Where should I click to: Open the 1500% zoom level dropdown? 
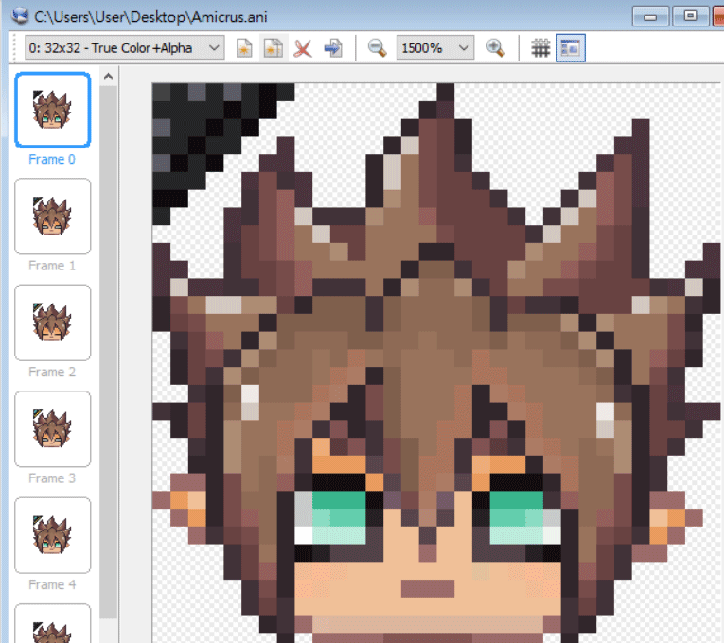(435, 48)
